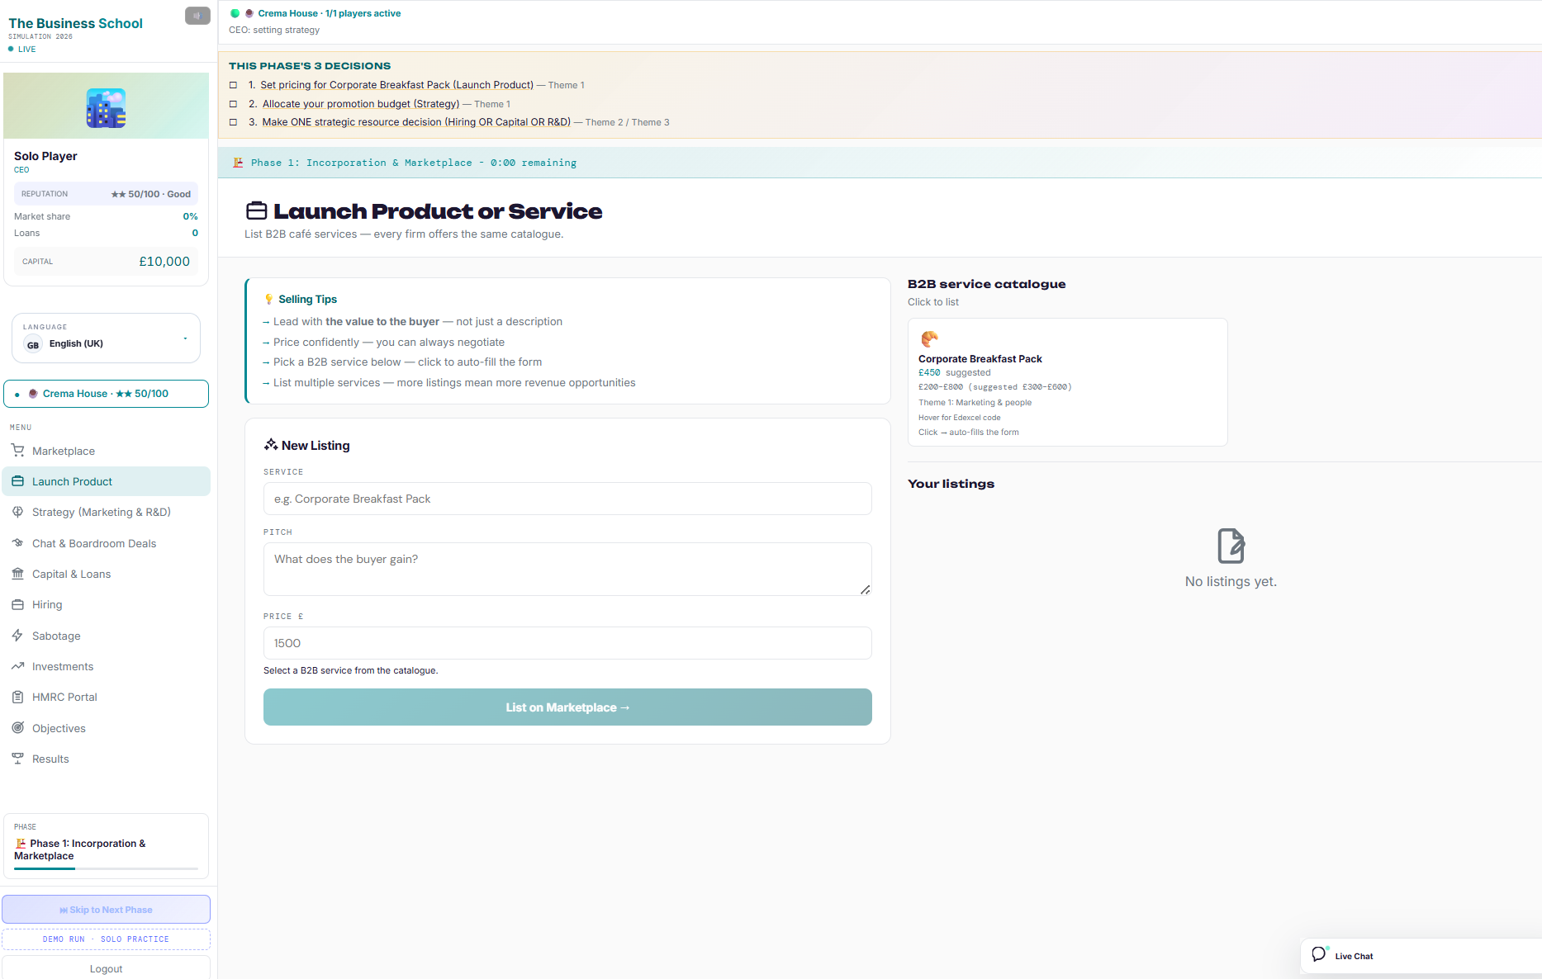The image size is (1542, 979).
Task: Click The Business School title
Action: click(75, 23)
